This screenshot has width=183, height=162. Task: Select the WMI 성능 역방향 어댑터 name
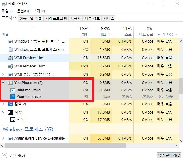[34, 74]
